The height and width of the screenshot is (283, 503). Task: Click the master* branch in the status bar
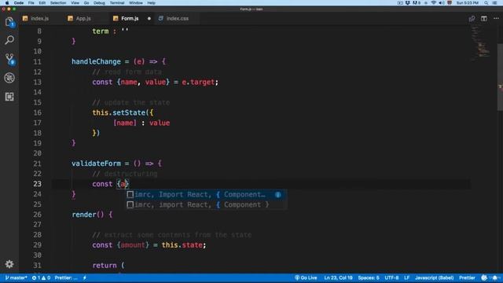pyautogui.click(x=16, y=277)
